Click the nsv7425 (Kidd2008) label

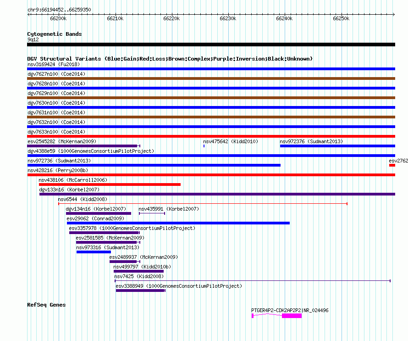click(139, 276)
